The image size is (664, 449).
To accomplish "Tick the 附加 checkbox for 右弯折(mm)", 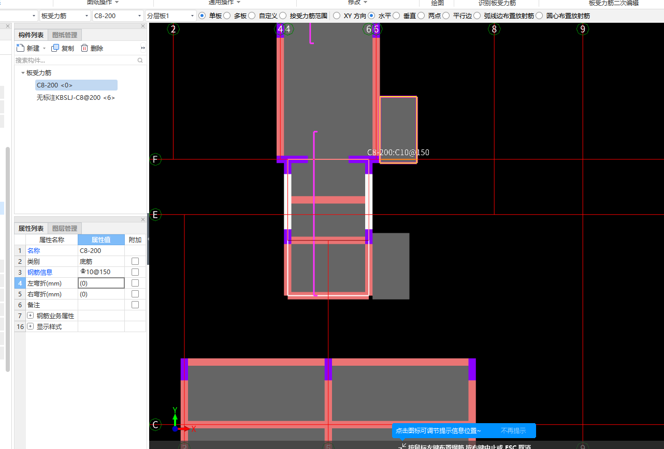I will coord(135,294).
